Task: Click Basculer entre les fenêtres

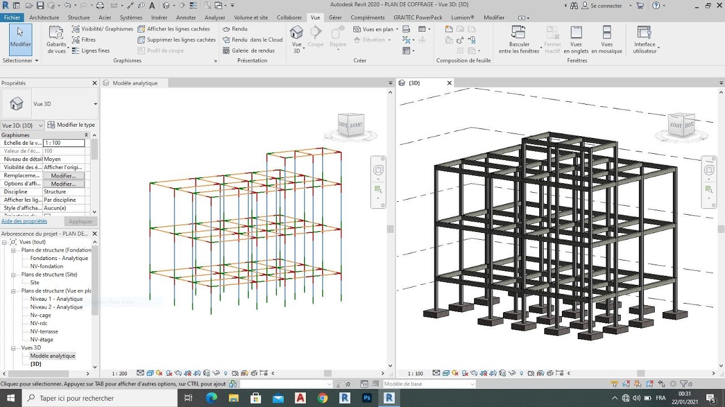Action: (x=519, y=40)
